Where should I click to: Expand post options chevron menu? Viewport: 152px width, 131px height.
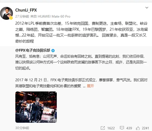point(147,8)
